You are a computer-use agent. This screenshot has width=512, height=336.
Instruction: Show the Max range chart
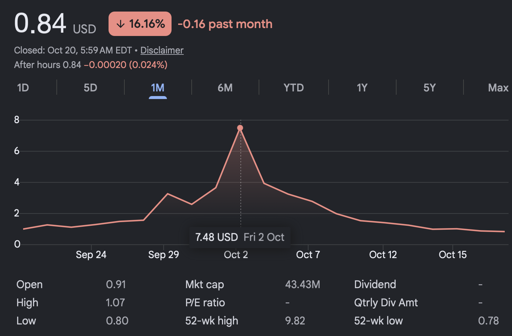point(498,88)
